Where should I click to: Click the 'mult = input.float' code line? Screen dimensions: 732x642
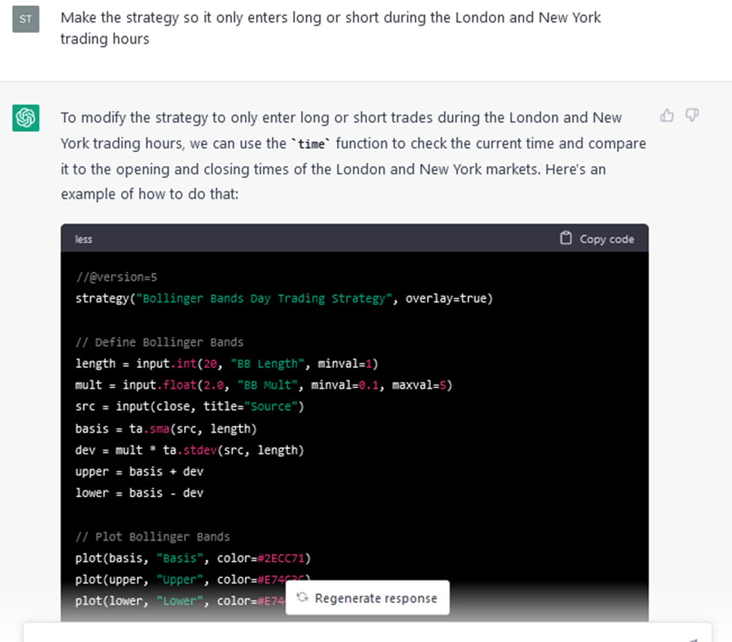(x=264, y=385)
